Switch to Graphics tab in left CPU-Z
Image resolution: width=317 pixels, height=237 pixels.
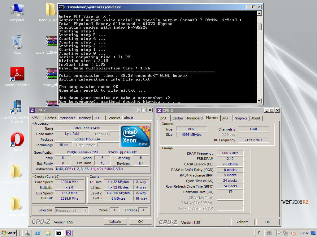pos(114,118)
